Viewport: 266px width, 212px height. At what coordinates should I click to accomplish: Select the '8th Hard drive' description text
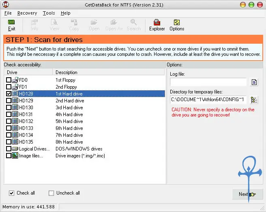(x=69, y=142)
